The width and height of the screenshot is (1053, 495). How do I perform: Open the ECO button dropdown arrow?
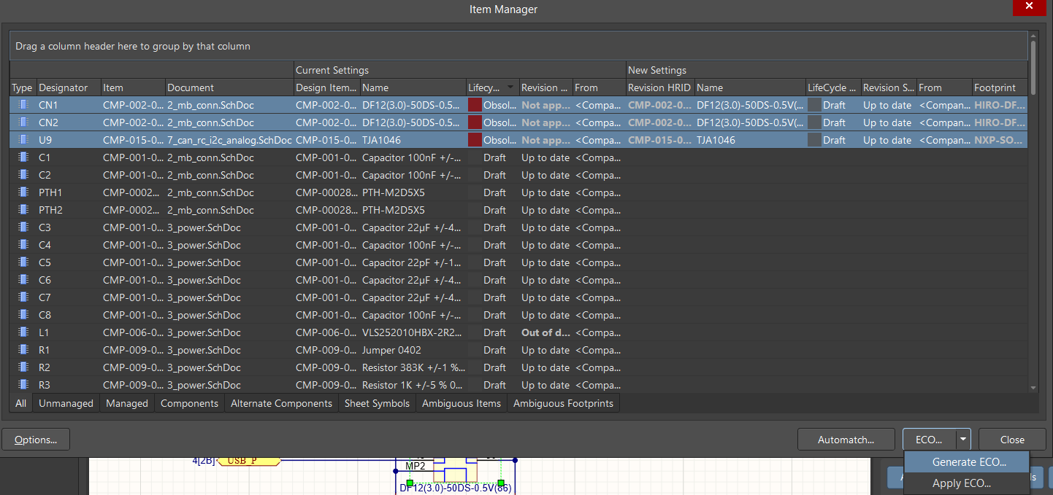(963, 440)
